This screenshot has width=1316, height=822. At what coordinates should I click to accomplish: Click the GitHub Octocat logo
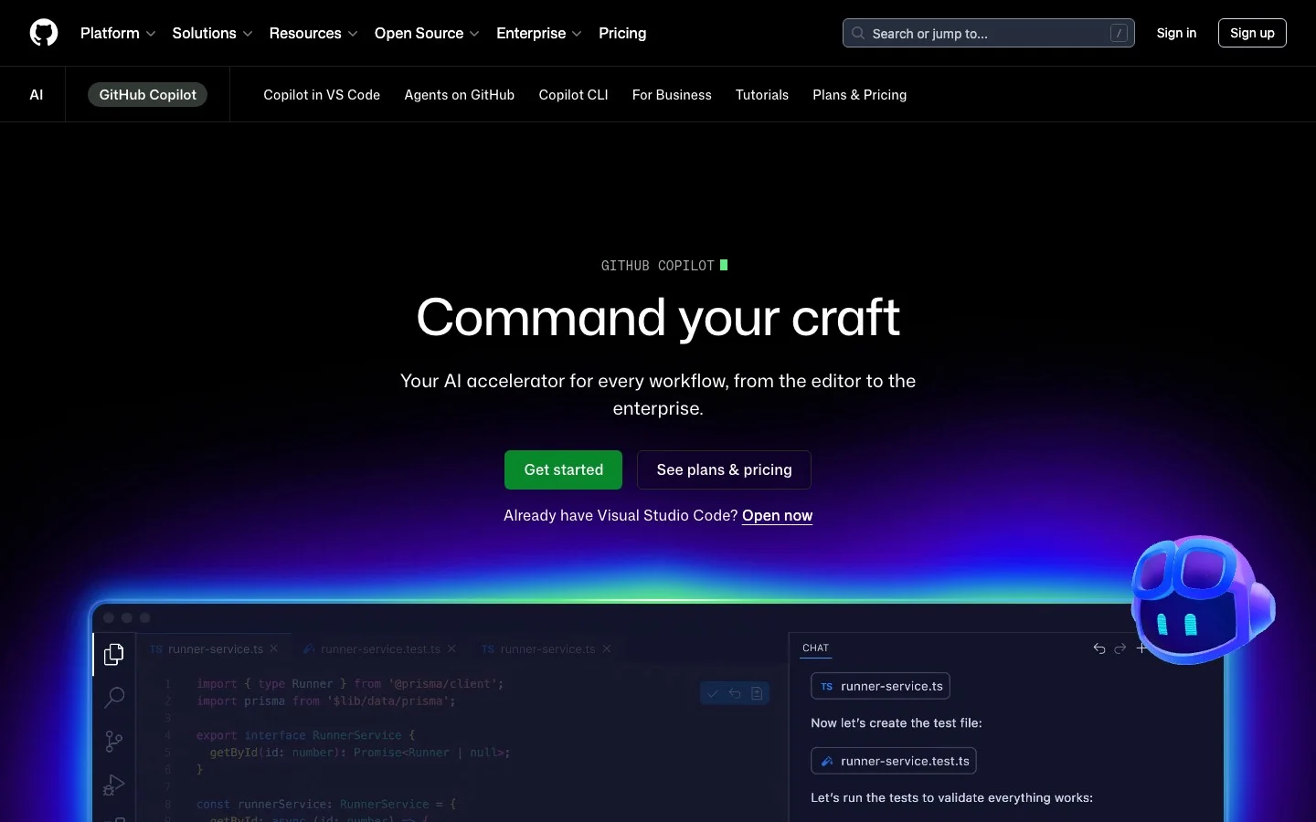coord(44,33)
